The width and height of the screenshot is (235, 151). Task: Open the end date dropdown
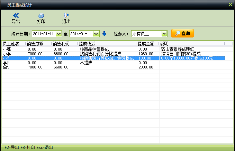coord(96,34)
